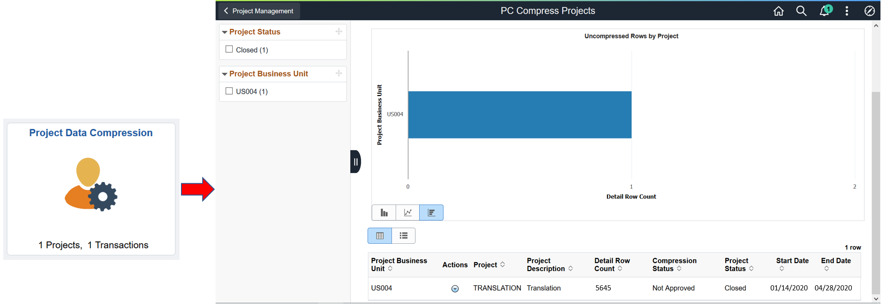
Task: Check the Closed project status filter
Action: pyautogui.click(x=229, y=49)
